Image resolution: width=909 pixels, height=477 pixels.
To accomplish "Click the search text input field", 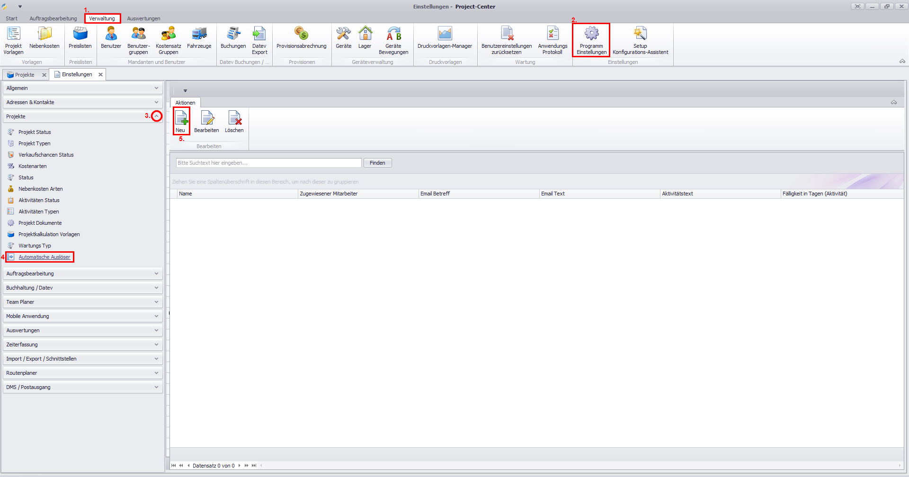I will (268, 163).
